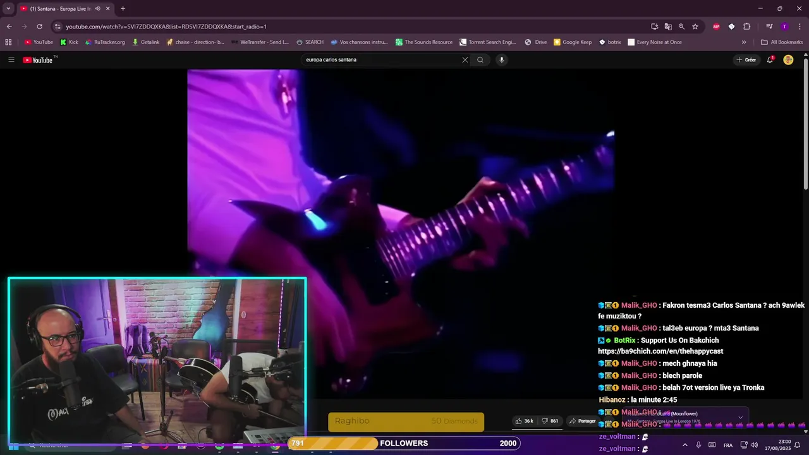Open the Torrent Search Engine bookmark

(487, 42)
